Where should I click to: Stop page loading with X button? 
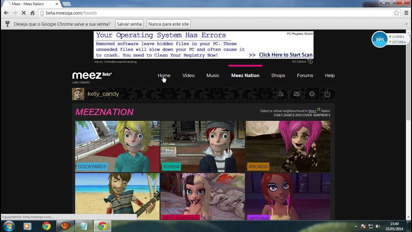pyautogui.click(x=23, y=13)
